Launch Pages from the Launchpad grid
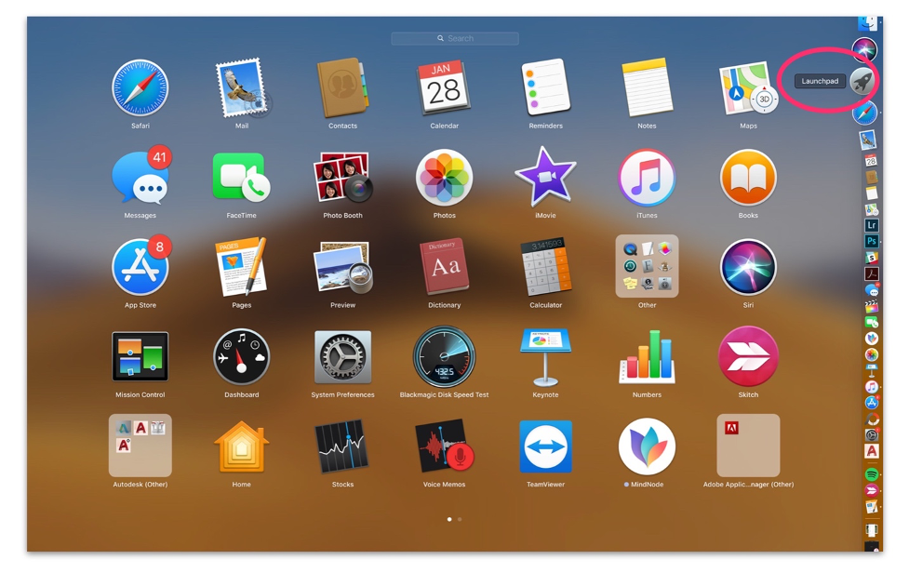 (x=242, y=267)
